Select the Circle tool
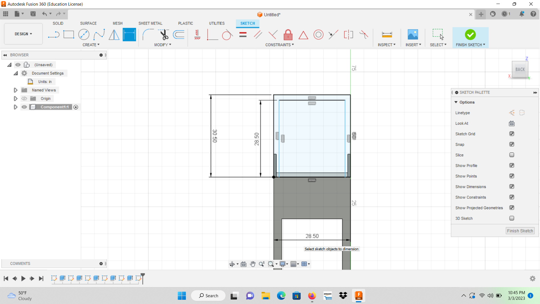540x304 pixels. [84, 34]
